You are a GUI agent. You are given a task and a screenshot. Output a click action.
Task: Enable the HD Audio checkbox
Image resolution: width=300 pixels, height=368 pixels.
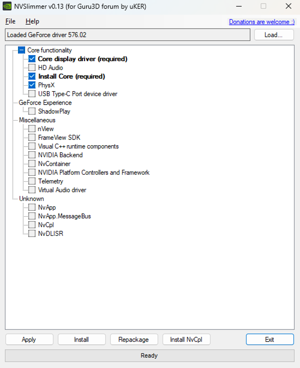pos(32,68)
